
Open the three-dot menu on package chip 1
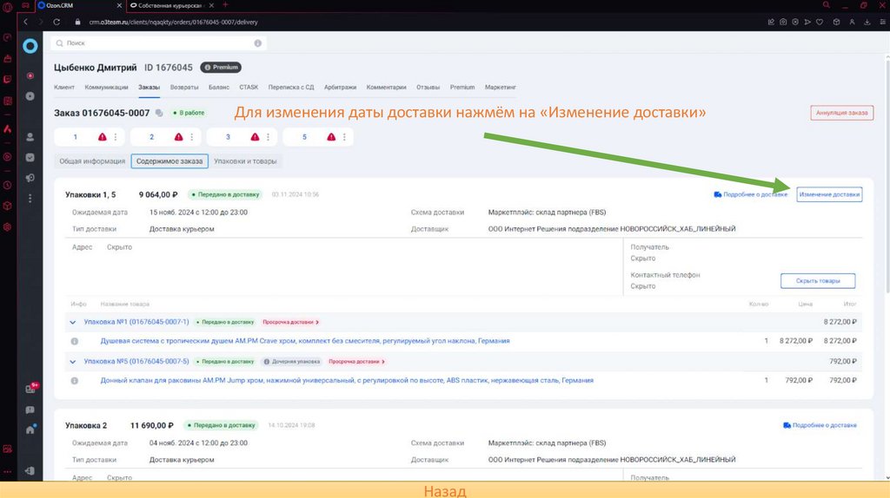[x=116, y=137]
